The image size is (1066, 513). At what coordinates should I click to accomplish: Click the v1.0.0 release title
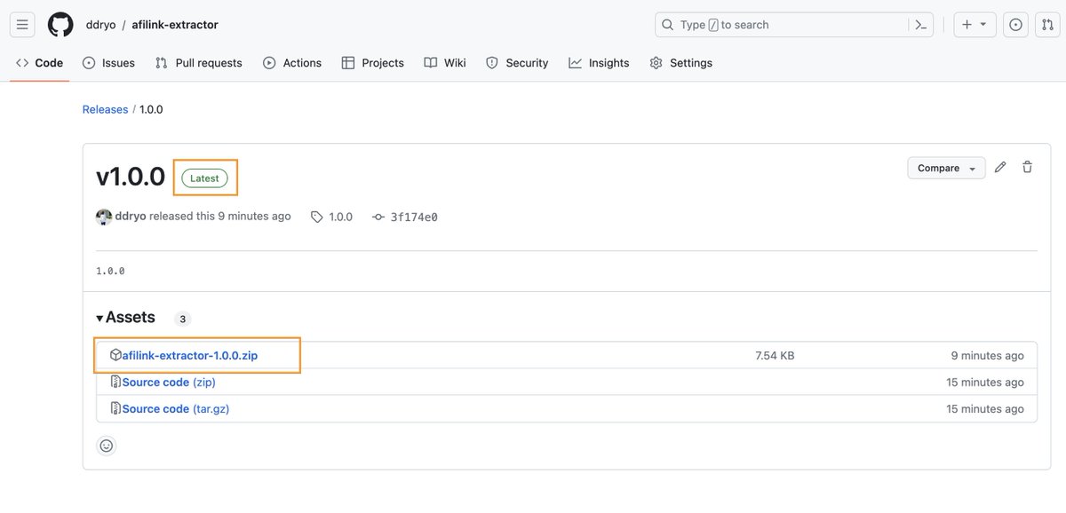pyautogui.click(x=131, y=177)
